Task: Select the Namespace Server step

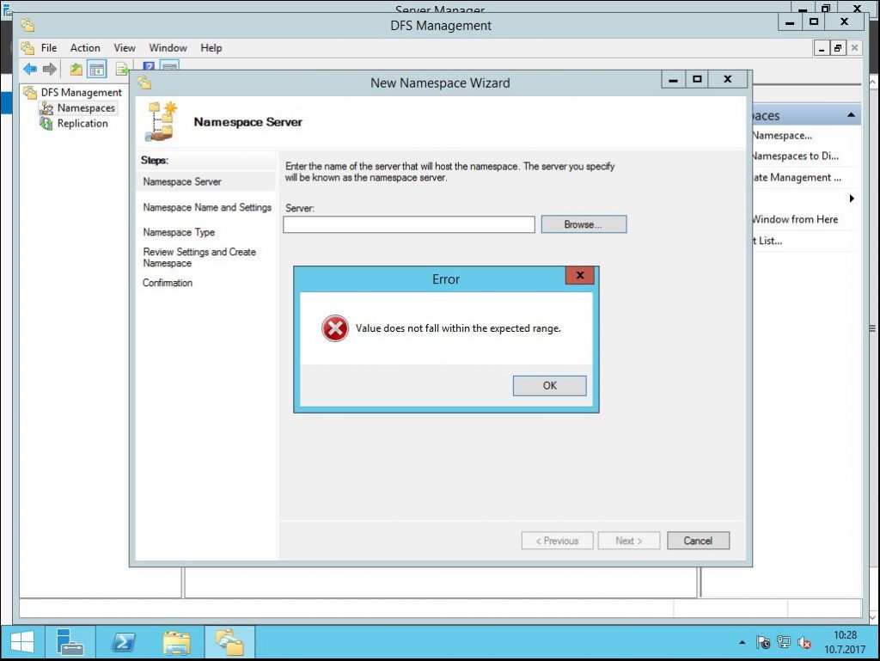Action: tap(182, 182)
